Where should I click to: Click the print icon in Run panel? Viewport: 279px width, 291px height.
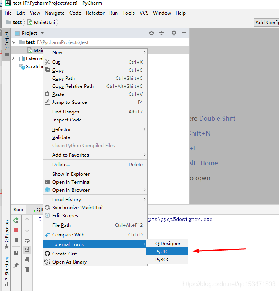27,260
